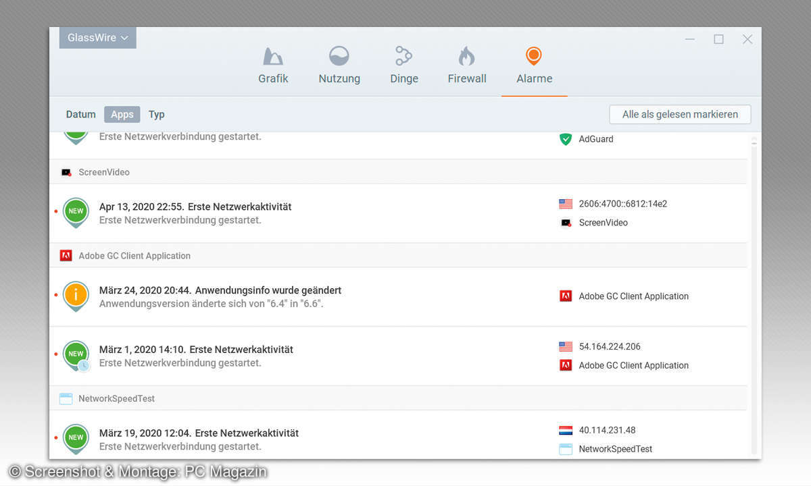Click the version change text "6.4" in "6.6"
This screenshot has height=486, width=811.
coord(212,304)
